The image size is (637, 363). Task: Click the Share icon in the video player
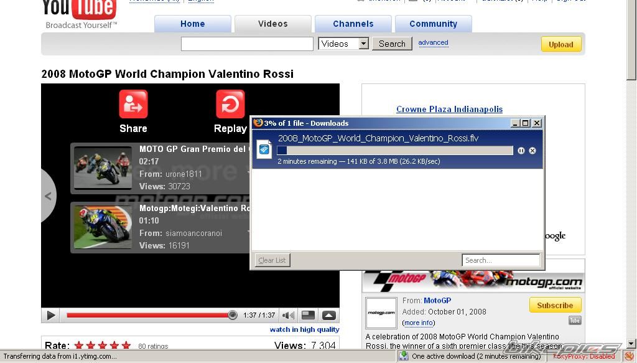point(133,104)
